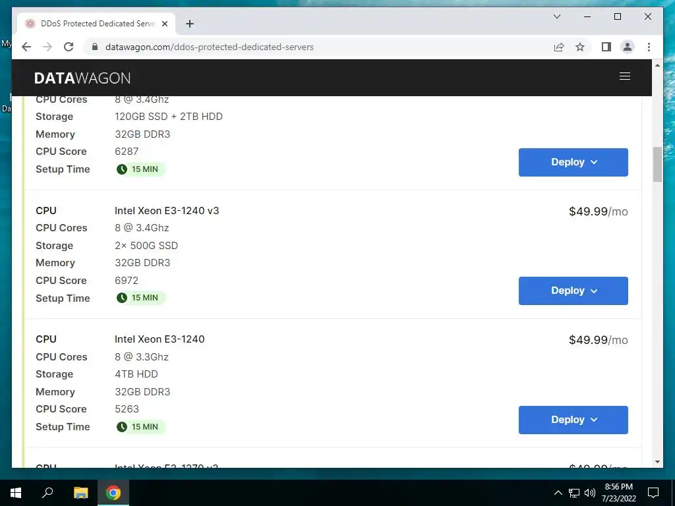The width and height of the screenshot is (675, 506).
Task: Reload the current page
Action: pyautogui.click(x=69, y=47)
